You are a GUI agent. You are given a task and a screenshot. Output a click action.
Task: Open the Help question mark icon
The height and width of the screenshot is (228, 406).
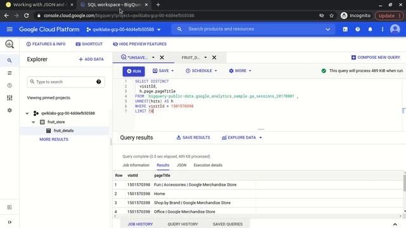click(358, 29)
